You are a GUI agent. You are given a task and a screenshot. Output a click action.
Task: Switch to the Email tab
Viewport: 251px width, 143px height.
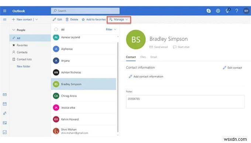click(154, 57)
